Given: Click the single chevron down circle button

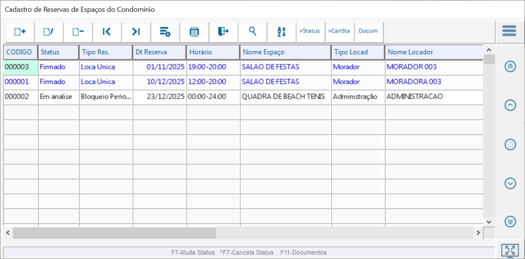Looking at the screenshot, I should (510, 183).
